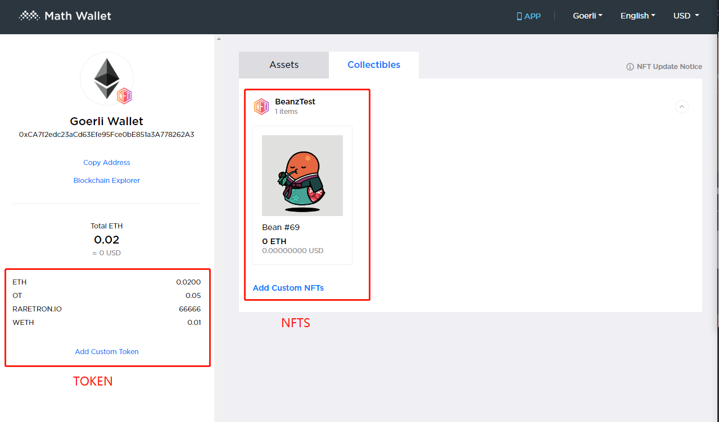Click the NFT badge on wallet avatar
Screen dimensions: 719x422
(124, 96)
